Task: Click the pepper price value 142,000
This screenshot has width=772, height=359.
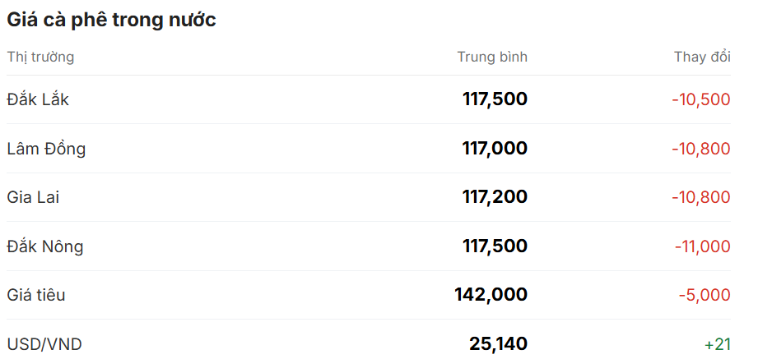Action: pyautogui.click(x=491, y=295)
